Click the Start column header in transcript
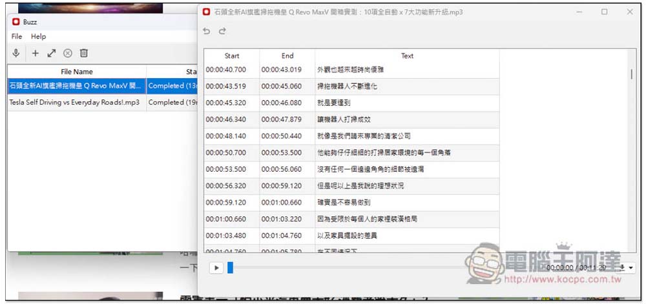 232,56
